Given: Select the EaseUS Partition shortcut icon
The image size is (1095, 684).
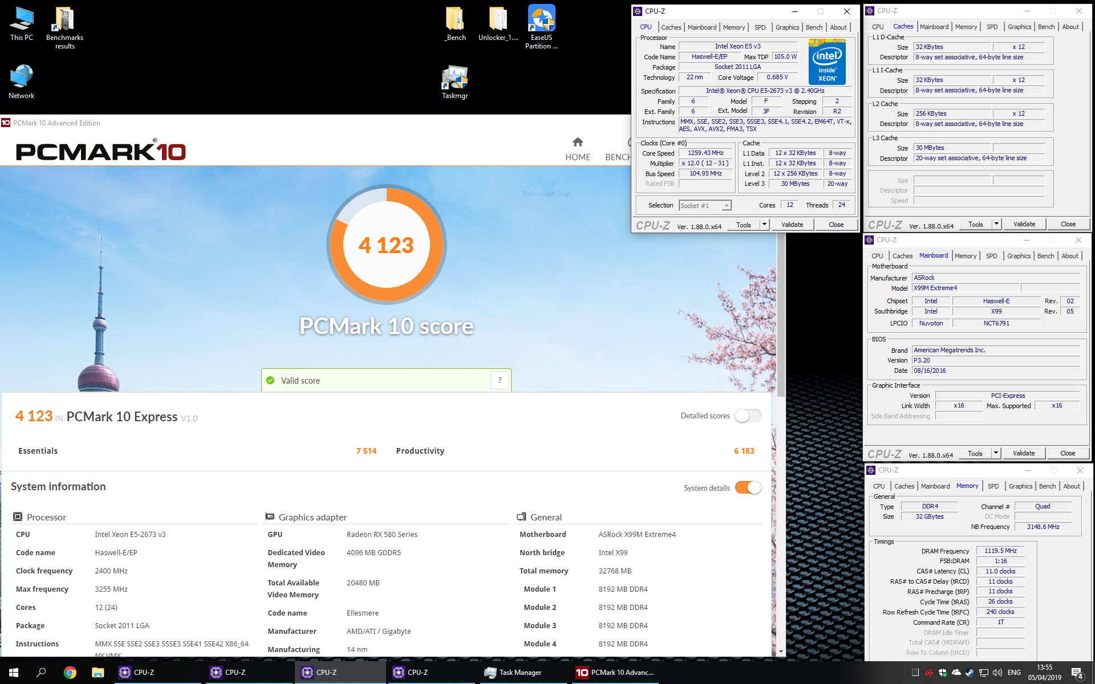Looking at the screenshot, I should point(541,27).
